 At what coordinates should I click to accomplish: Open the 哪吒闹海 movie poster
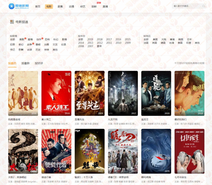(x=156, y=151)
